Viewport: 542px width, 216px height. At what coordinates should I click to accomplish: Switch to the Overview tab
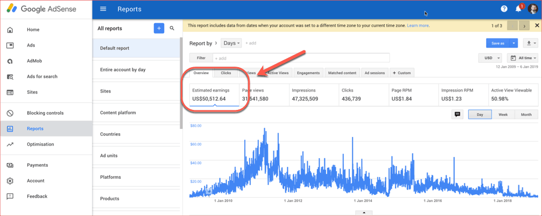[x=201, y=73]
